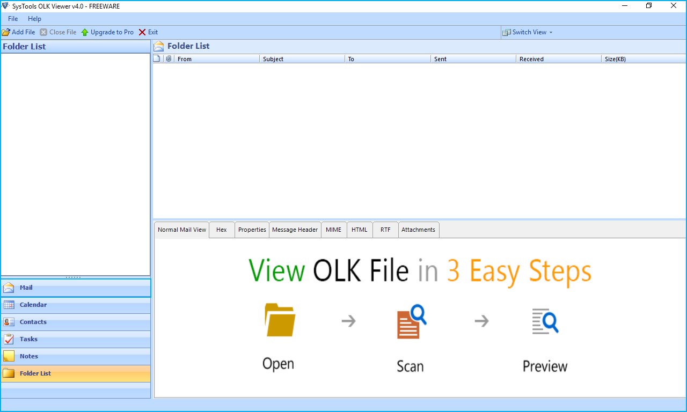Click the Preview magnifier illustration
Screen dimensions: 687x412
pos(545,320)
